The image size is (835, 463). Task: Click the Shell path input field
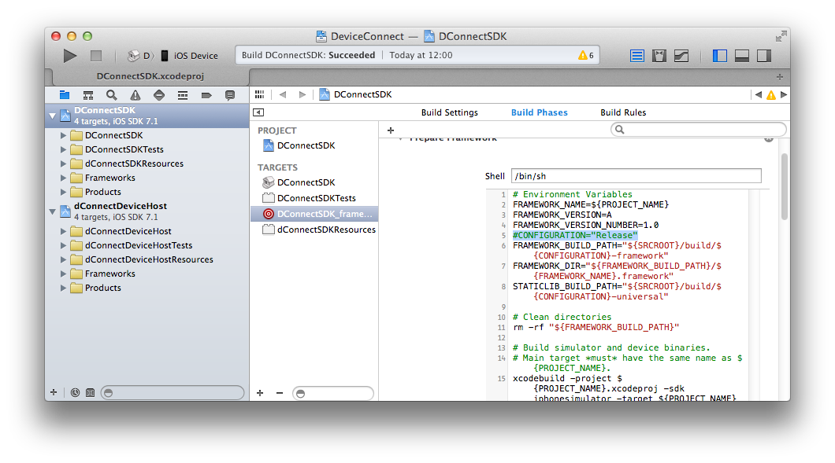coord(636,176)
